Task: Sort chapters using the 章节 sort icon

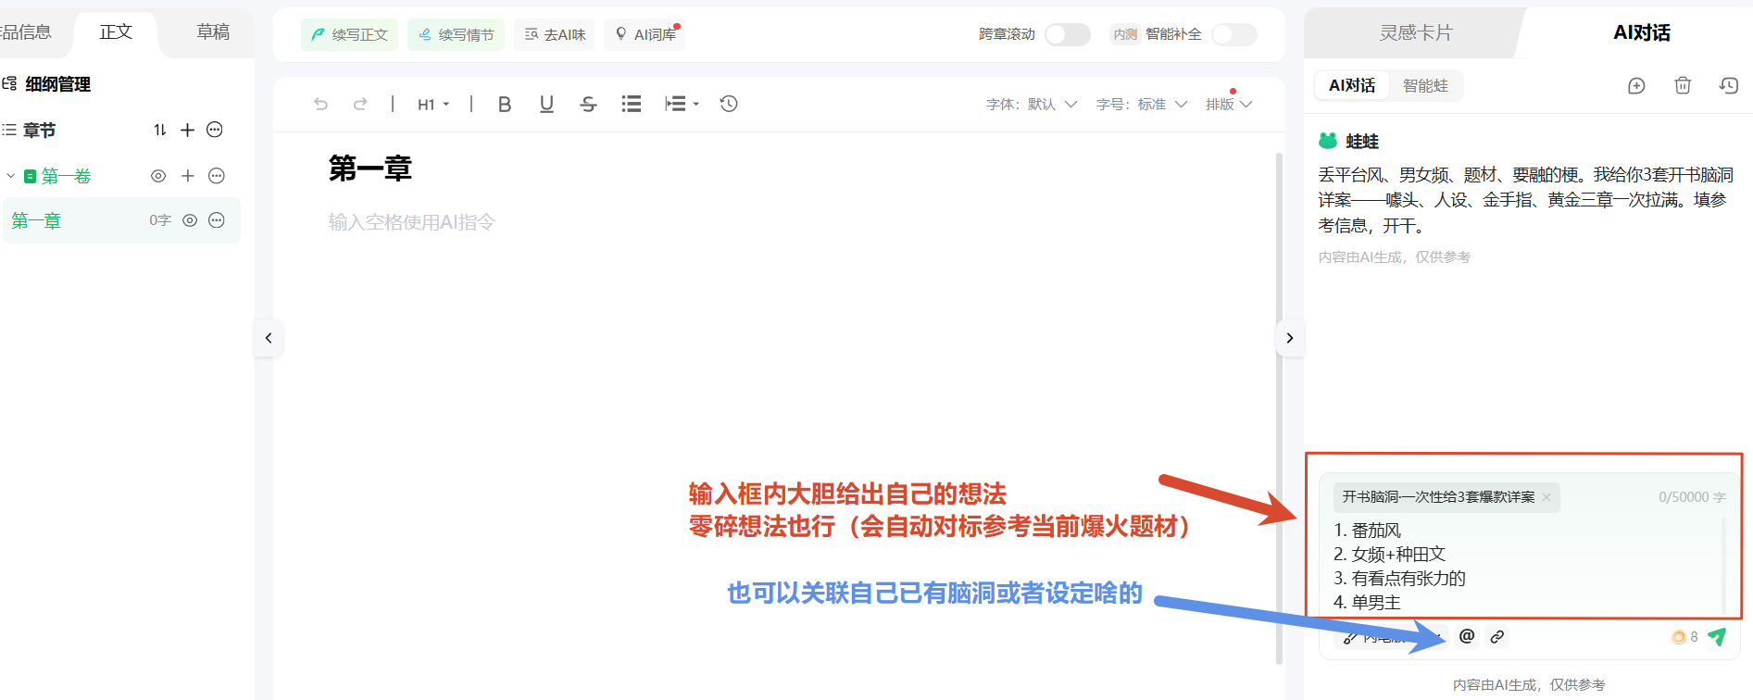Action: (160, 130)
